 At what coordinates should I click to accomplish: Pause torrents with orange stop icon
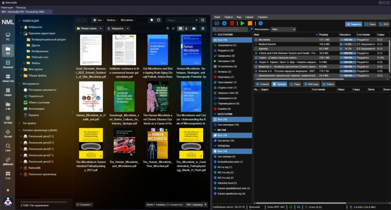coord(250,23)
